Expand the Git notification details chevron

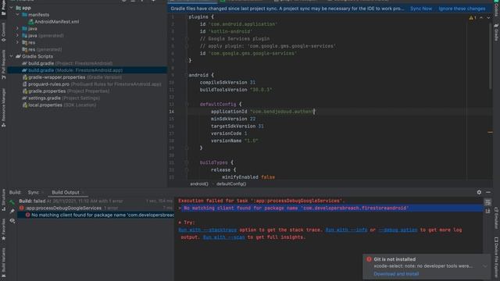tap(484, 266)
